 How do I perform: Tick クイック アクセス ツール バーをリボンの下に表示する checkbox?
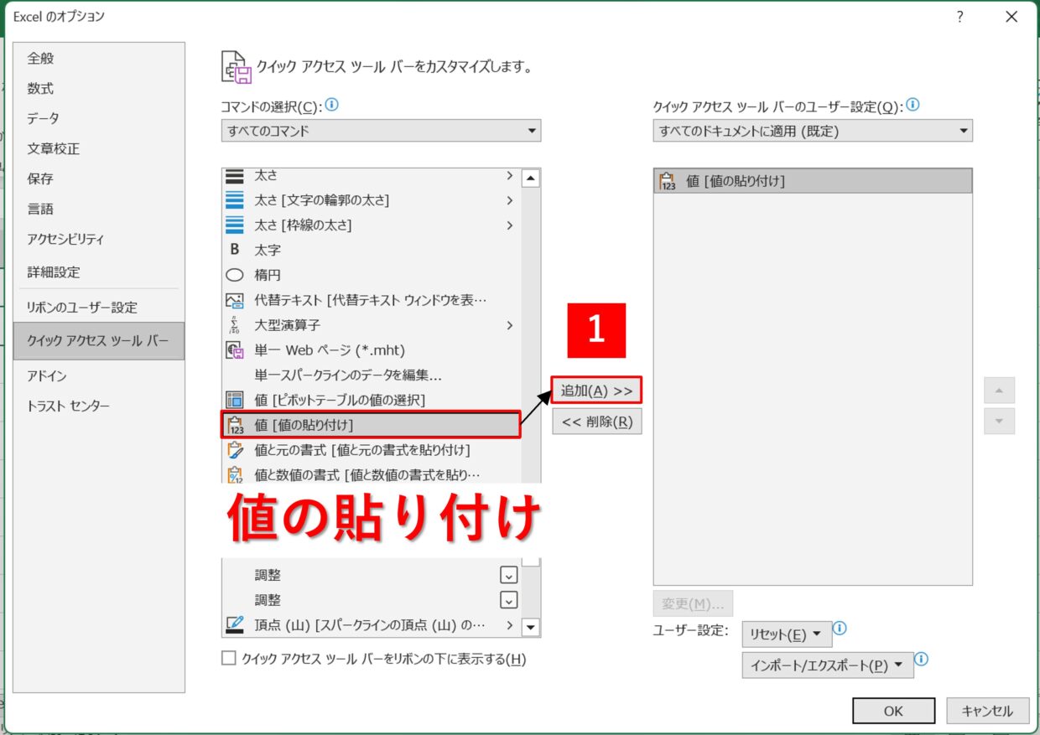pos(229,659)
